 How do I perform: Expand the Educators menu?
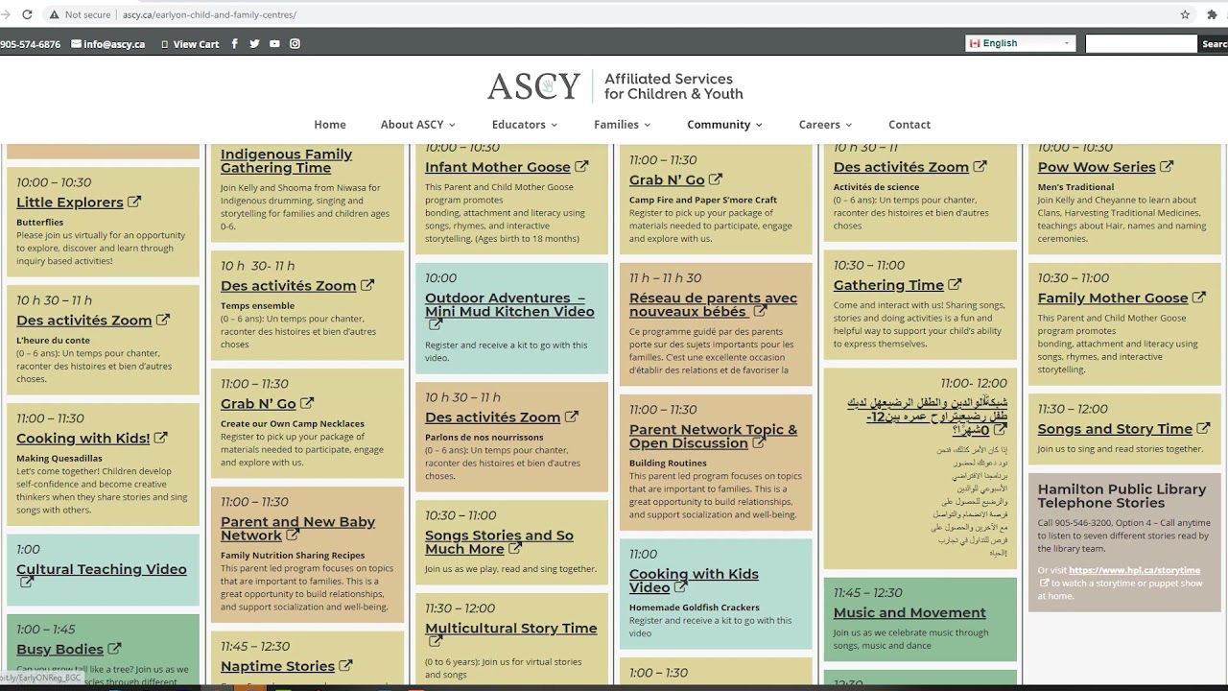click(x=525, y=125)
